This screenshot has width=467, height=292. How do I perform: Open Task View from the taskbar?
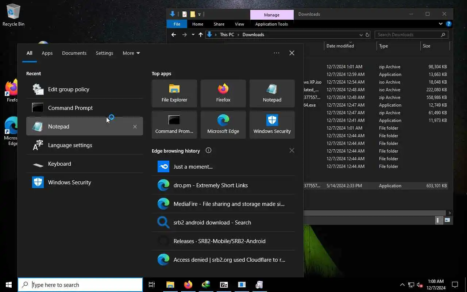[x=152, y=285]
